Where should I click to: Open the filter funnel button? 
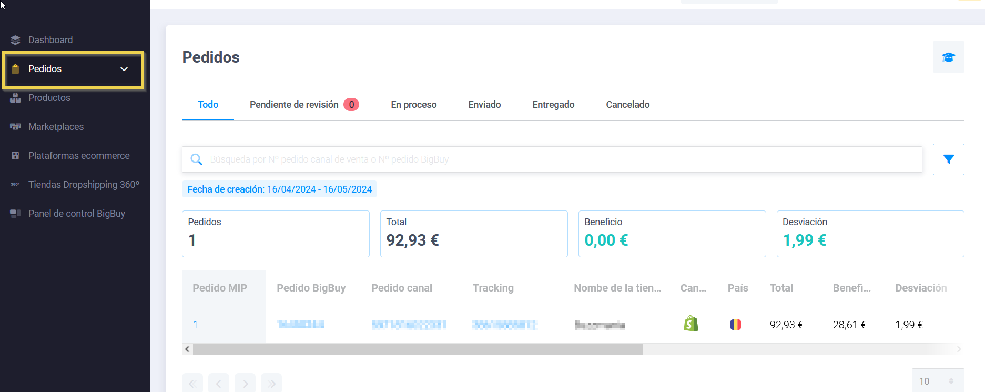[948, 159]
